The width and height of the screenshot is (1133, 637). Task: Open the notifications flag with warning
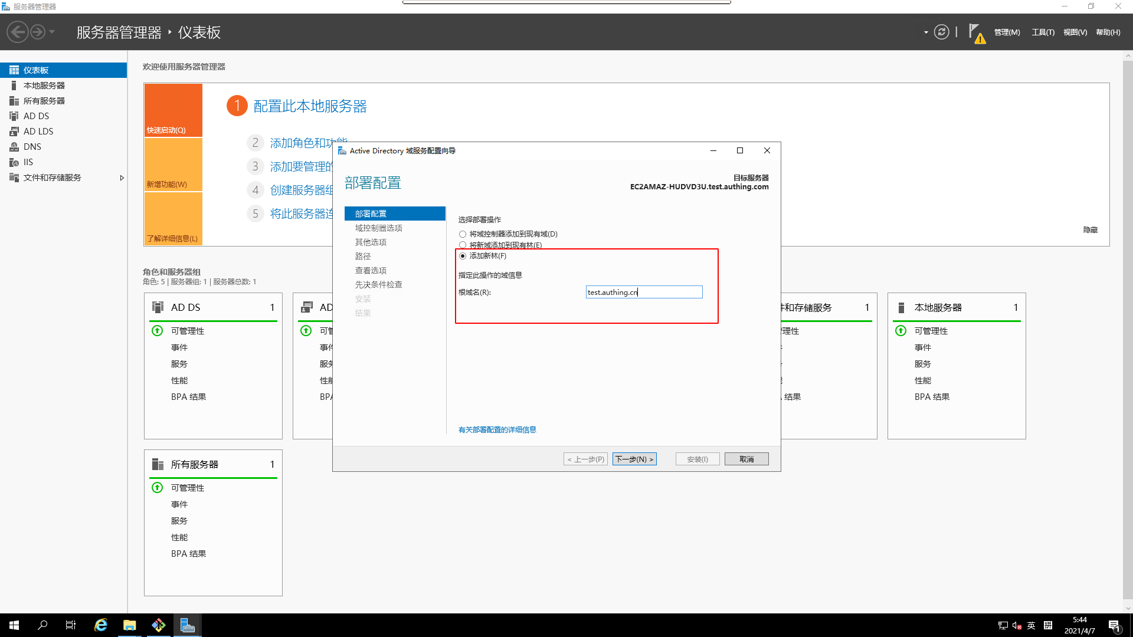pos(976,33)
